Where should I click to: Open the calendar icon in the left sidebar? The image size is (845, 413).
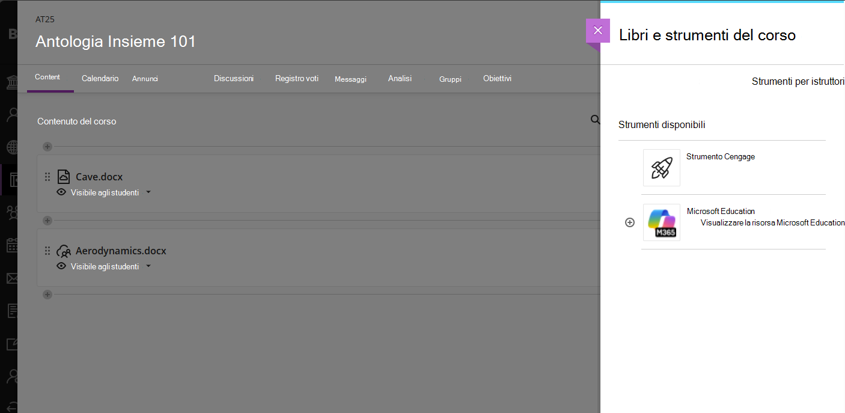pyautogui.click(x=13, y=245)
